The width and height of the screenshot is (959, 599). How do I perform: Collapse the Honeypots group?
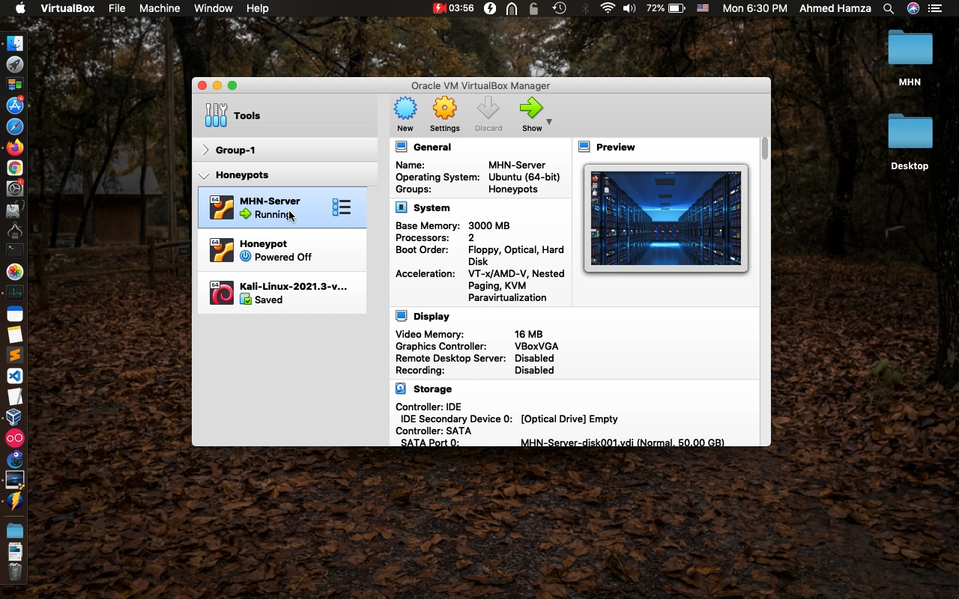(204, 175)
